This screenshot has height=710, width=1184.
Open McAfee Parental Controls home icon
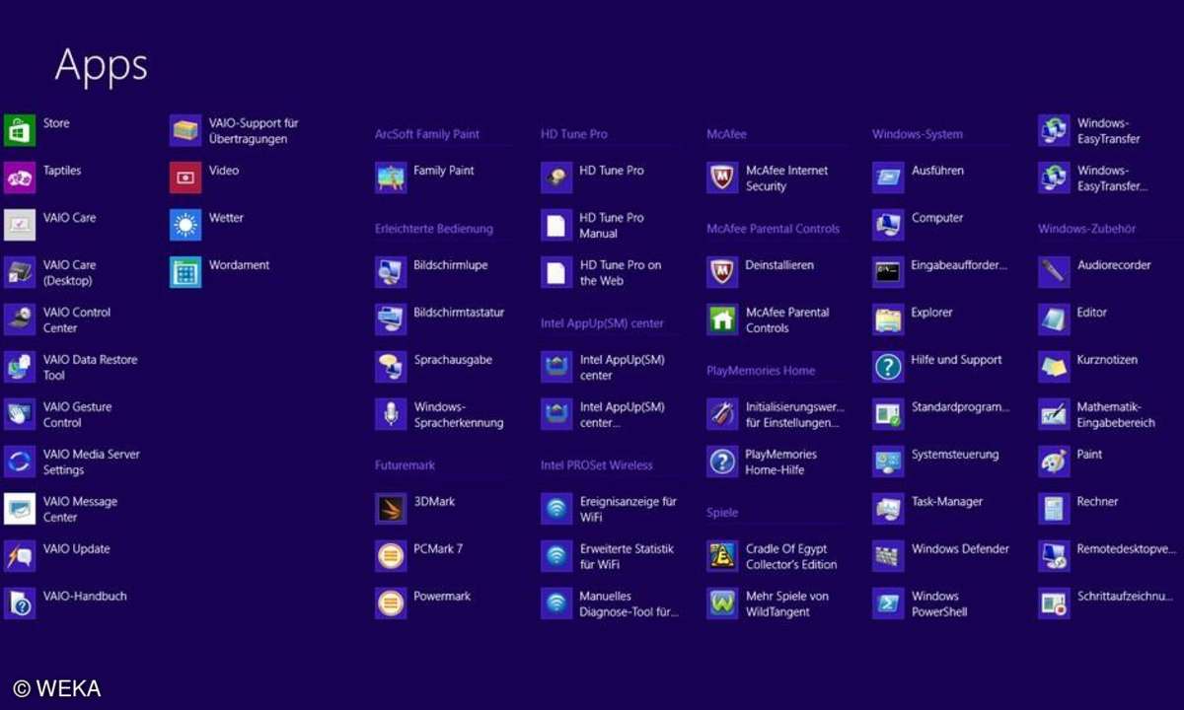(722, 319)
